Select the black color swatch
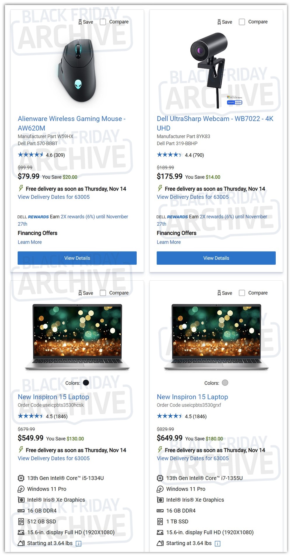The height and width of the screenshot is (557, 292). click(x=86, y=383)
